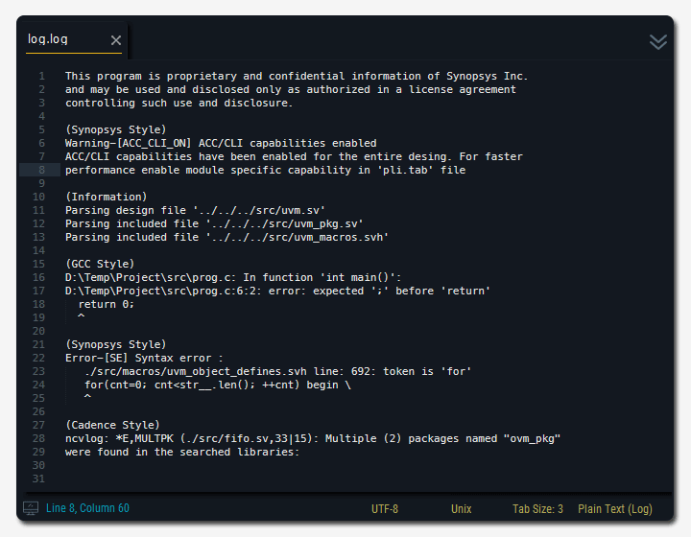Viewport: 691px width, 537px height.
Task: Click 'were found in the searched libraries:' line
Action: pos(182,452)
